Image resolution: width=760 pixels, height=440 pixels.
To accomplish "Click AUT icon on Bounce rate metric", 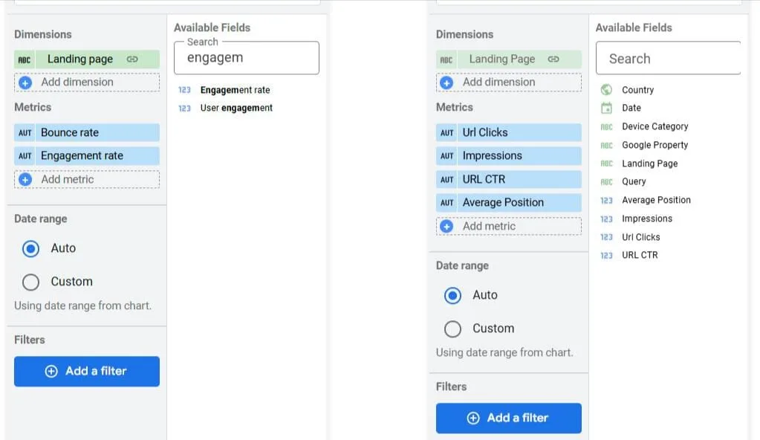I will click(x=25, y=132).
